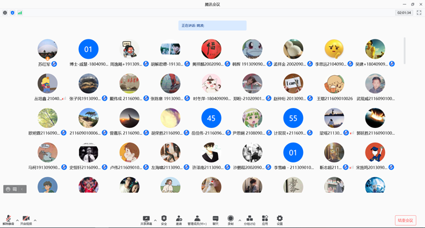Expand share screen options arrow

pos(155,220)
